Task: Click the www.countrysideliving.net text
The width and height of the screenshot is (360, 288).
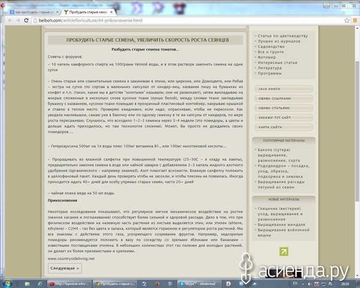Action: click(x=71, y=259)
